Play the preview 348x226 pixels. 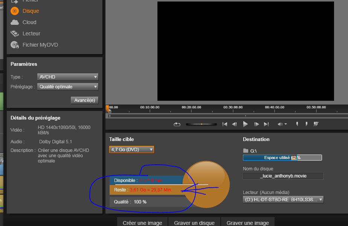click(245, 124)
